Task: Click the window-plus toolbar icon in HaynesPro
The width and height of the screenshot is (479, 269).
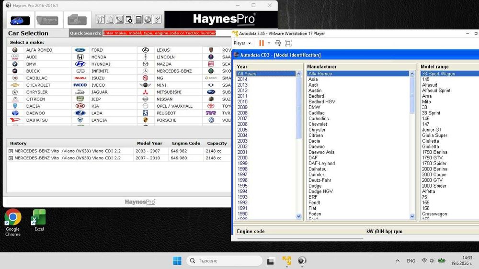Action: 129,20
